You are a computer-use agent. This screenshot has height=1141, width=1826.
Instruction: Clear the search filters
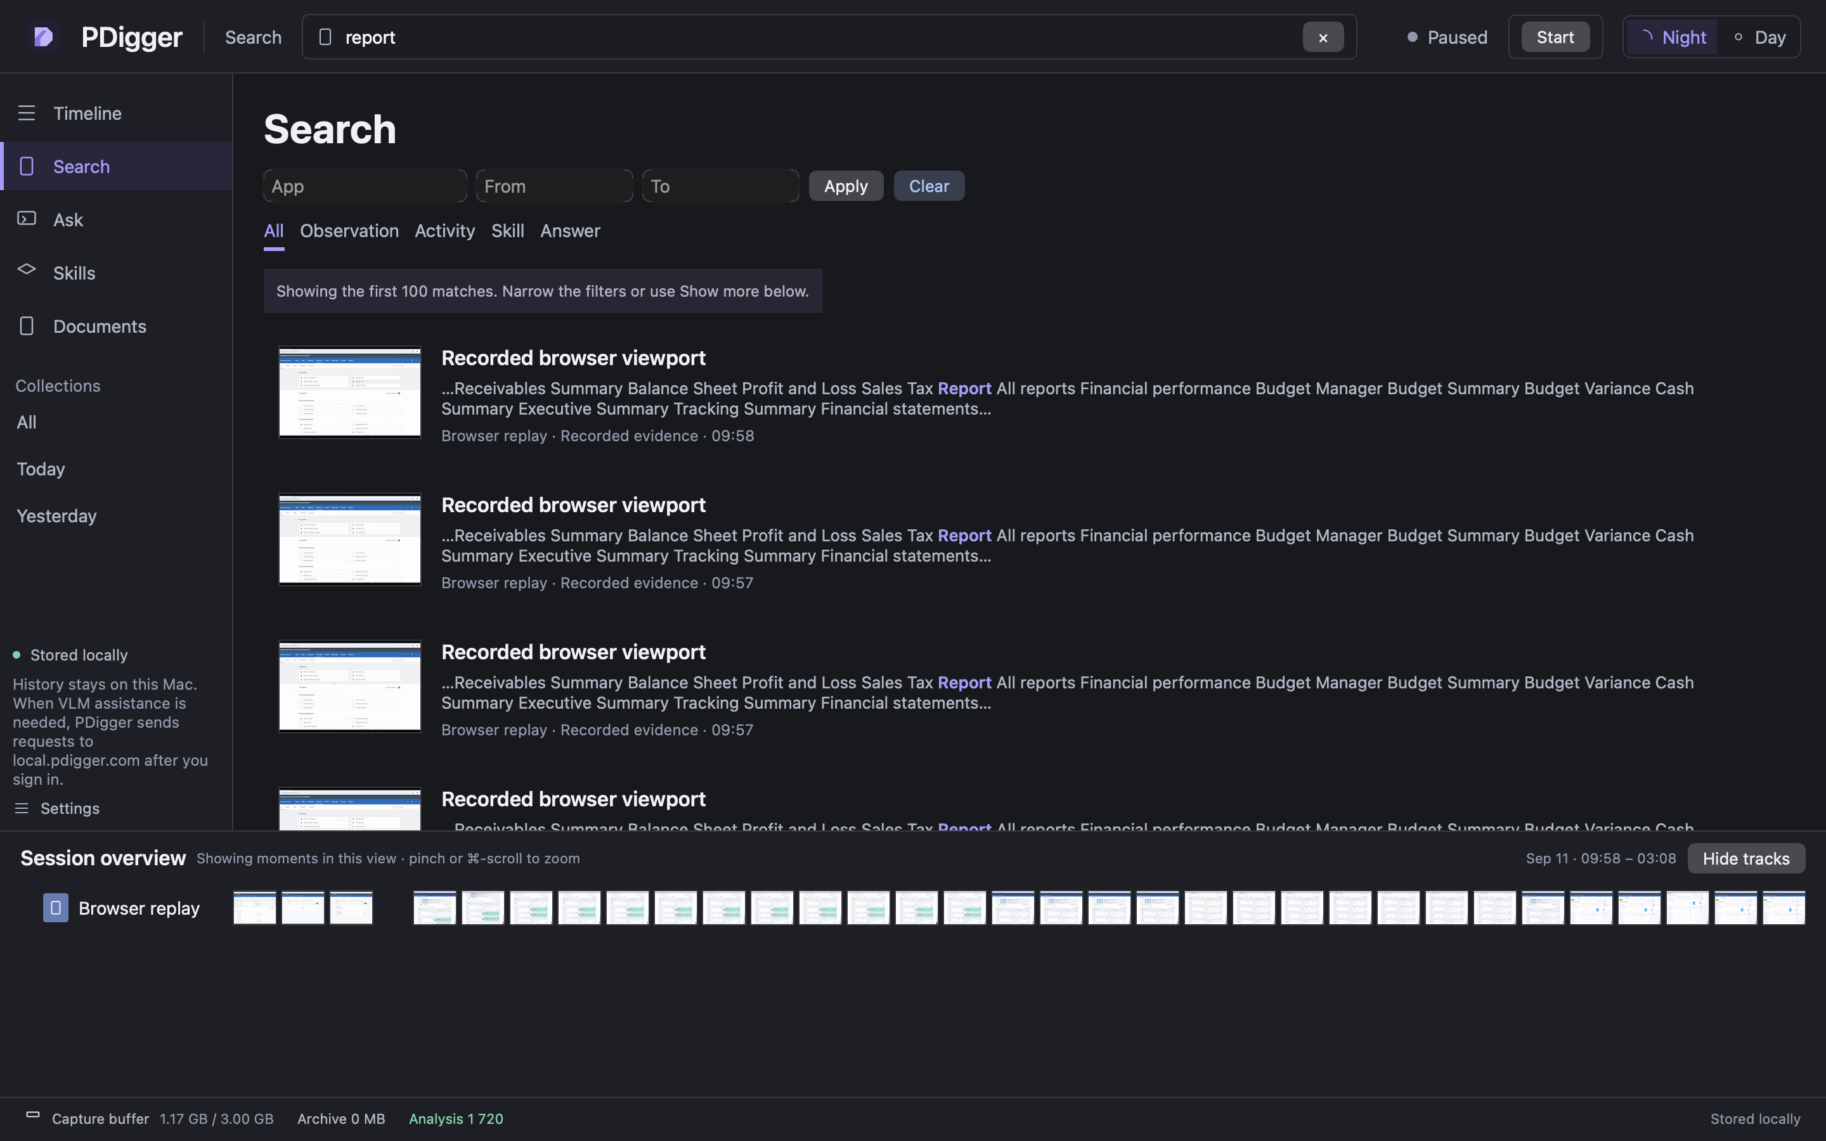pyautogui.click(x=929, y=186)
